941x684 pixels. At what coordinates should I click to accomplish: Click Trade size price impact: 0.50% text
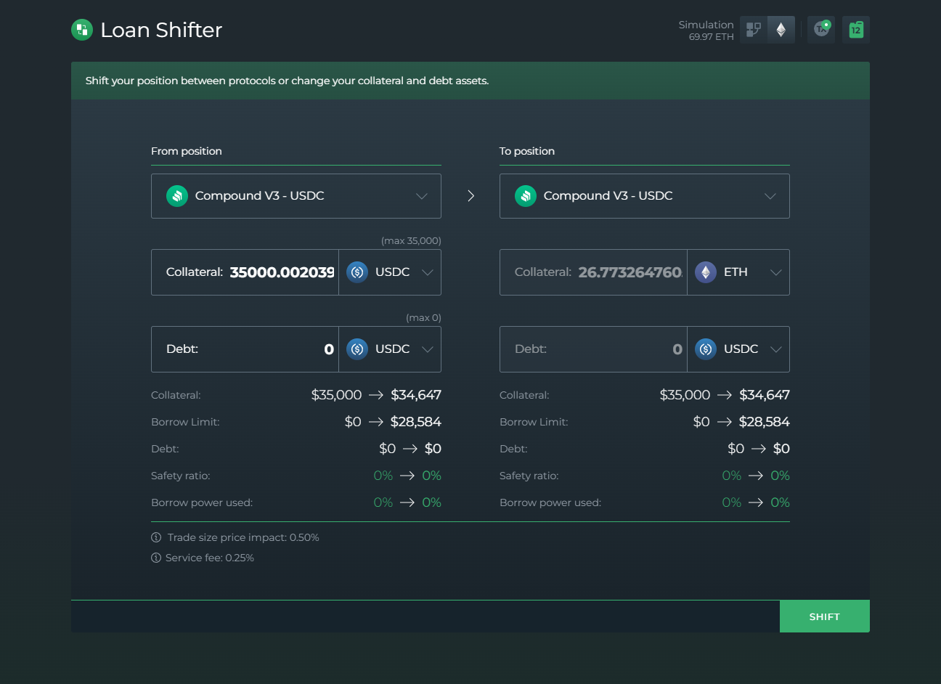tap(243, 537)
